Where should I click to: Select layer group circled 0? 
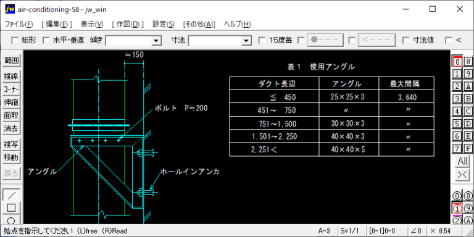457,196
